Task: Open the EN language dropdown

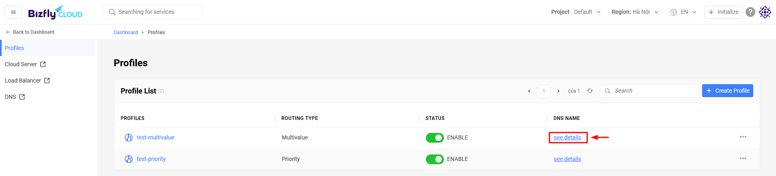Action: click(x=683, y=12)
